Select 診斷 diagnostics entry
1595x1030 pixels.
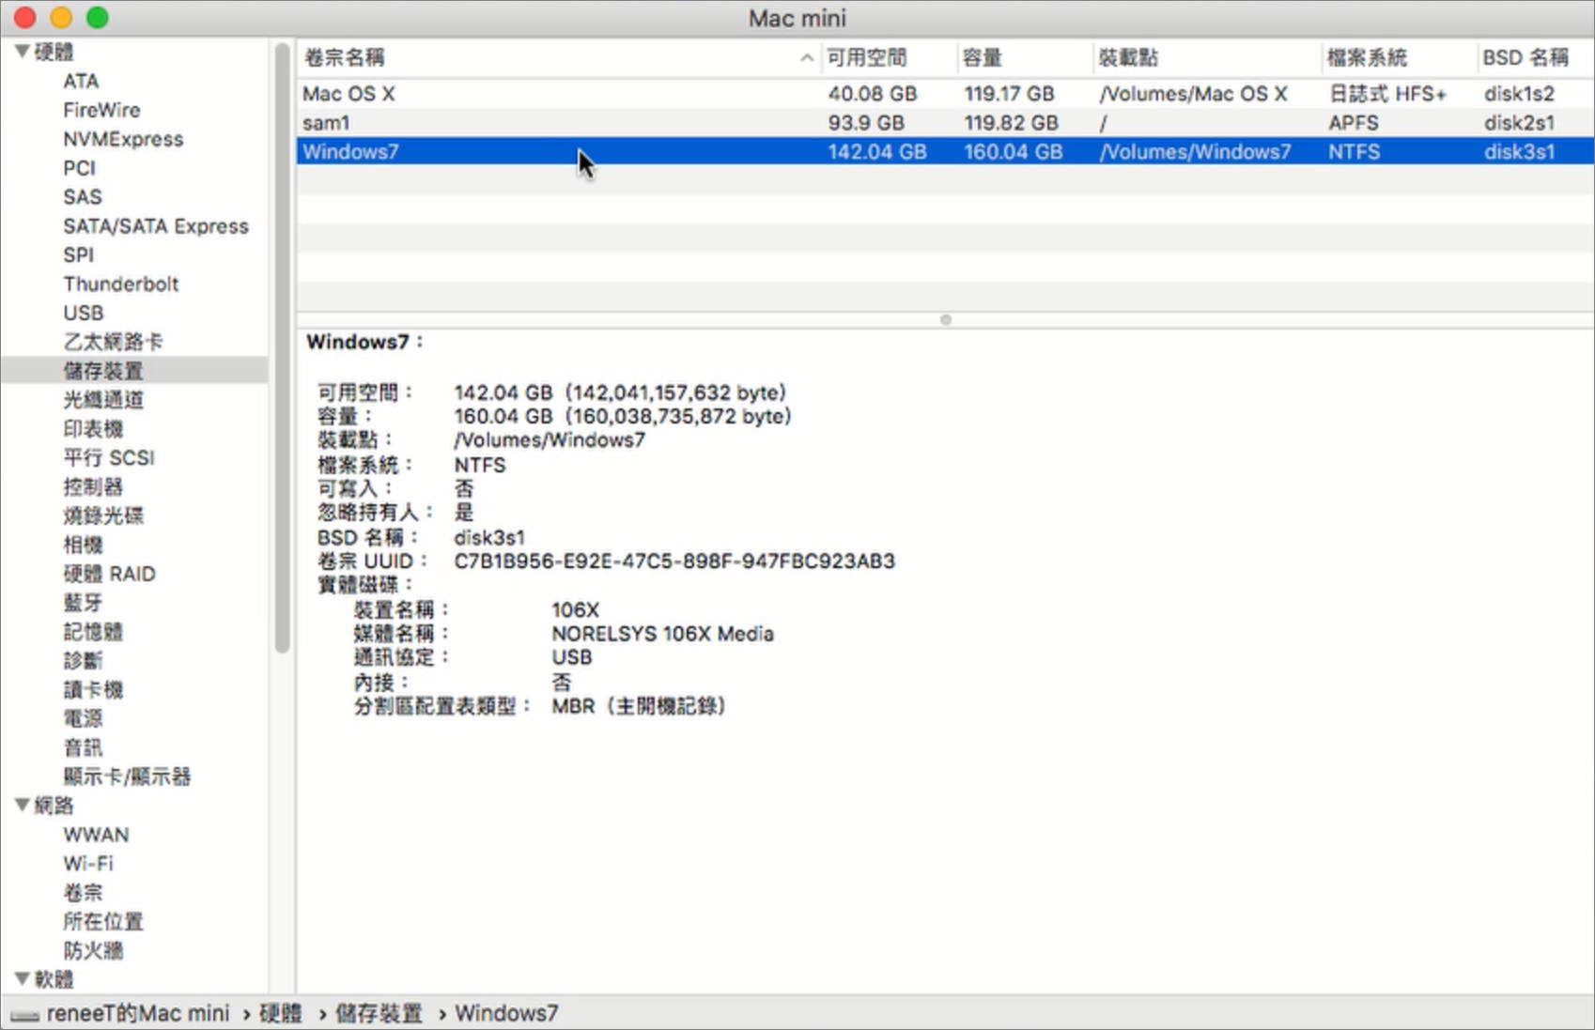(x=83, y=661)
